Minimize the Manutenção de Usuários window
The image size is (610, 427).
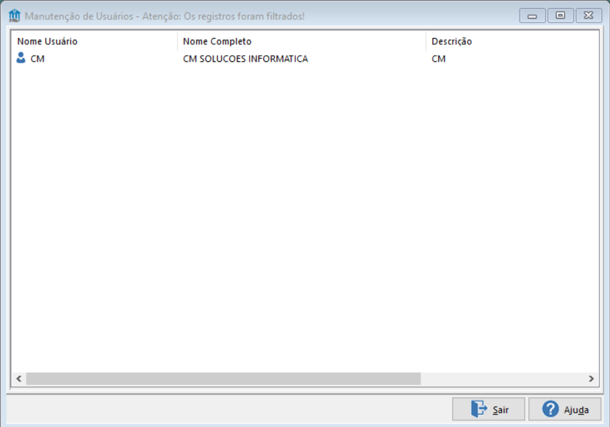(532, 15)
